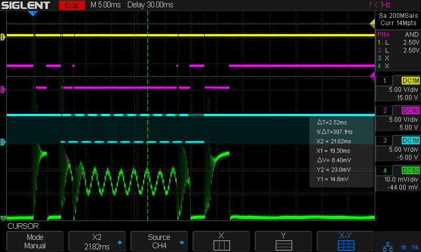Click the ΔT=2.52ms cursor readout
Image resolution: width=421 pixels, height=252 pixels.
[332, 122]
